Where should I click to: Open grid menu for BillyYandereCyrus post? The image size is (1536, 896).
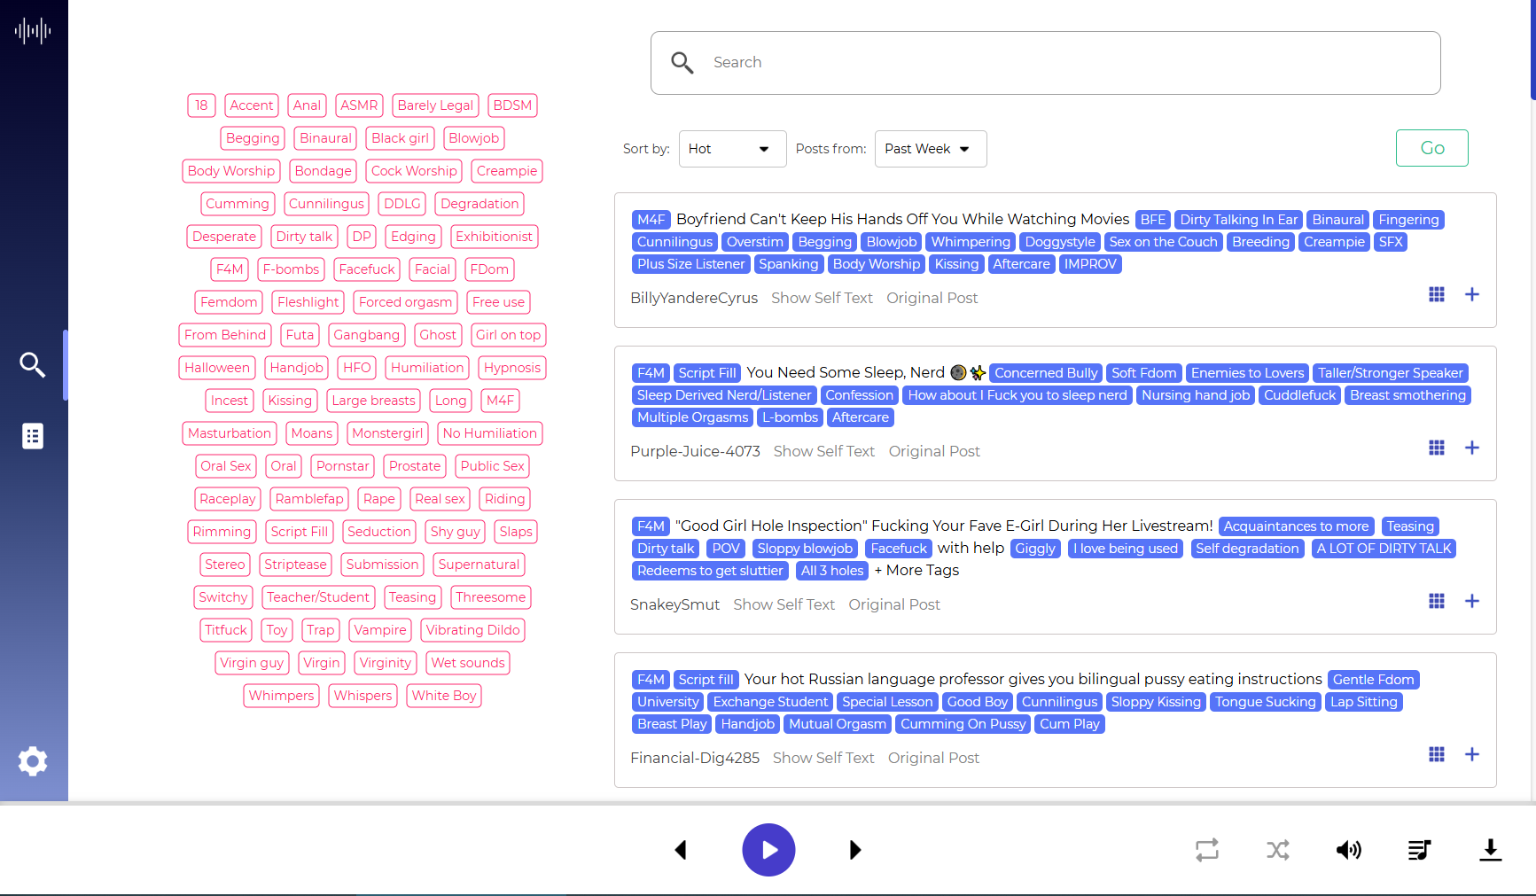pos(1437,294)
